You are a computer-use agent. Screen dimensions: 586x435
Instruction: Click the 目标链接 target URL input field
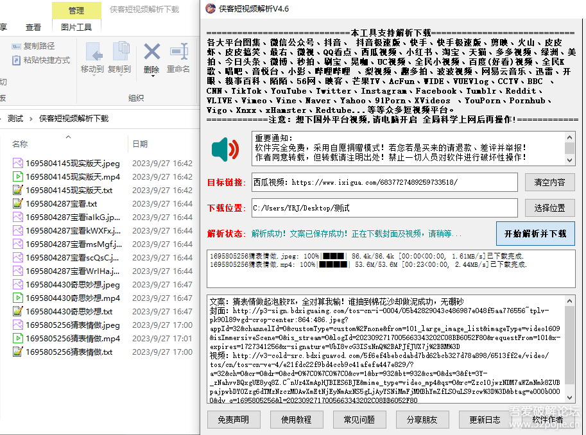(384, 182)
